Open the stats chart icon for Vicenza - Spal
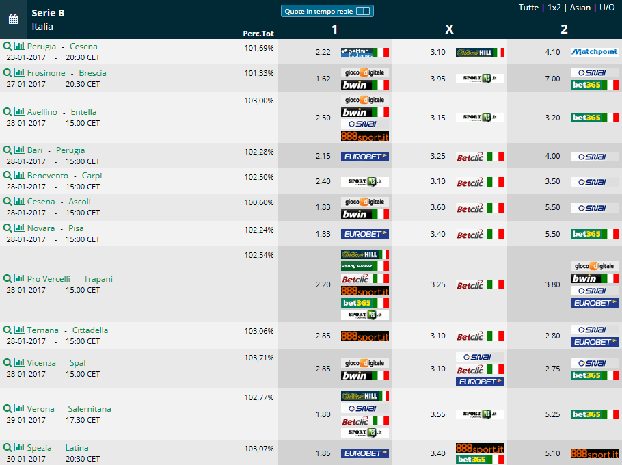 [19, 362]
